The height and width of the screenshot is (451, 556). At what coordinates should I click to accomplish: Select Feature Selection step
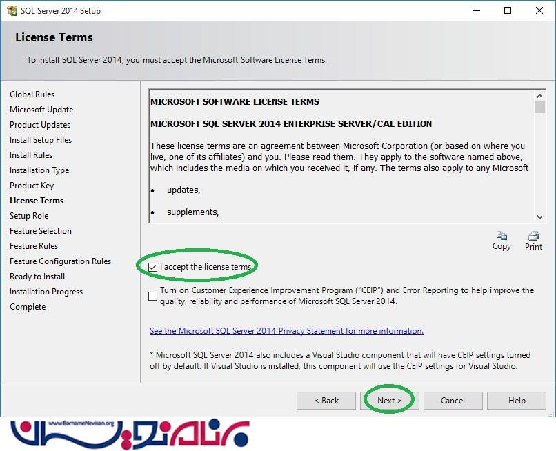coord(41,231)
